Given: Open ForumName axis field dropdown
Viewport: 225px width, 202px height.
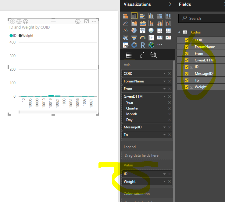Looking at the screenshot, I should 164,81.
